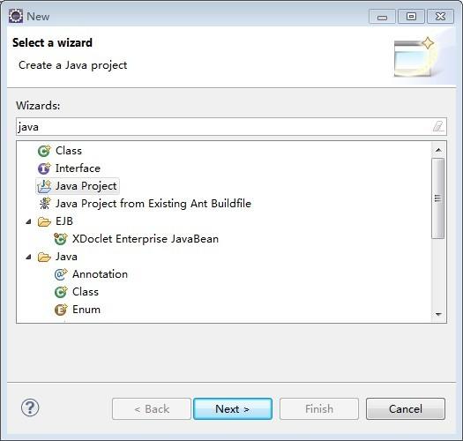This screenshot has width=463, height=441.
Task: Click the Cancel button
Action: tap(406, 408)
